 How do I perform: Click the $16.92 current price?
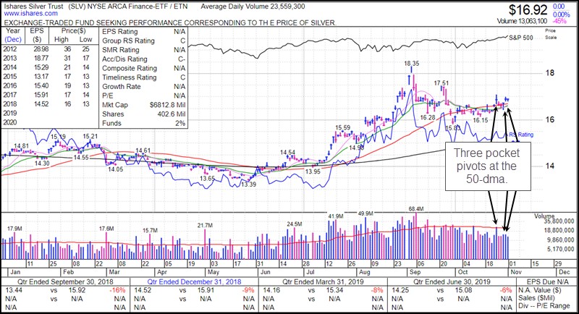(528, 9)
